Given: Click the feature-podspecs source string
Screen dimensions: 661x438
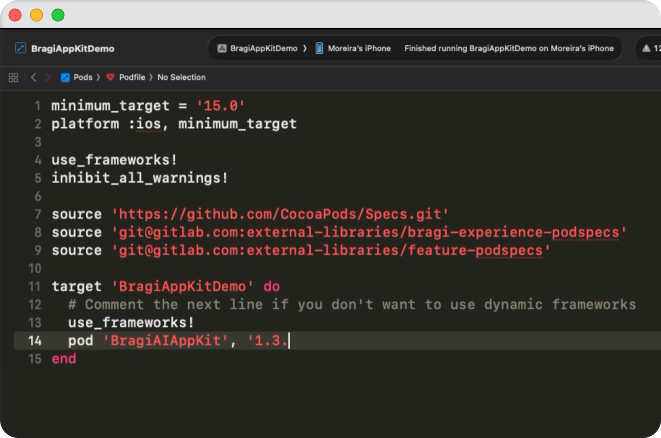Looking at the screenshot, I should [x=331, y=250].
